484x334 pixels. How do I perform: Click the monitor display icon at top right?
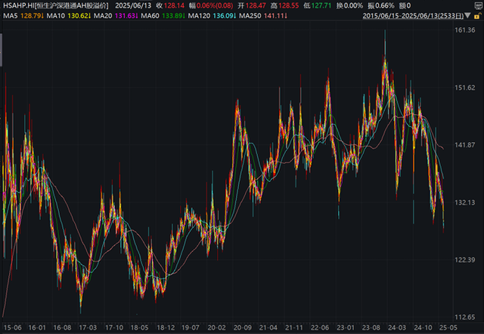click(x=479, y=5)
